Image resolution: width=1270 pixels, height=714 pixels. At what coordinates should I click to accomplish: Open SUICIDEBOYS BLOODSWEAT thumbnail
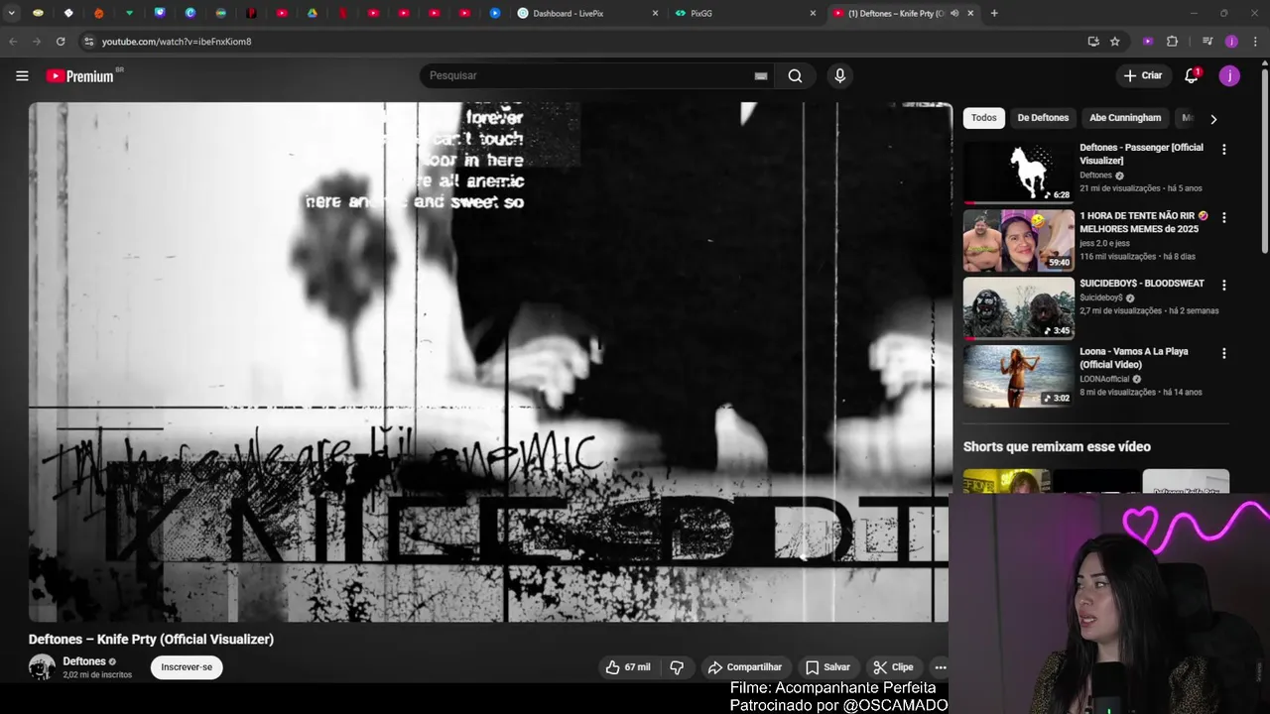point(1019,308)
